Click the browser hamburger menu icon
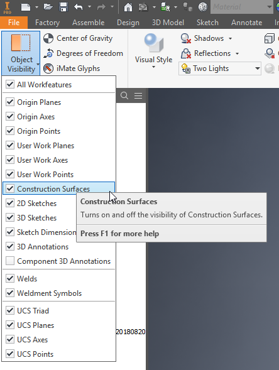The image size is (279, 370). click(138, 95)
